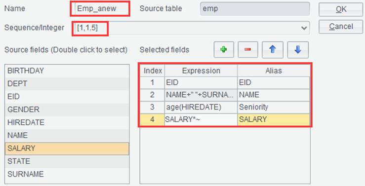365x186 pixels.
Task: Click the Seniority alias cell
Action: [274, 107]
